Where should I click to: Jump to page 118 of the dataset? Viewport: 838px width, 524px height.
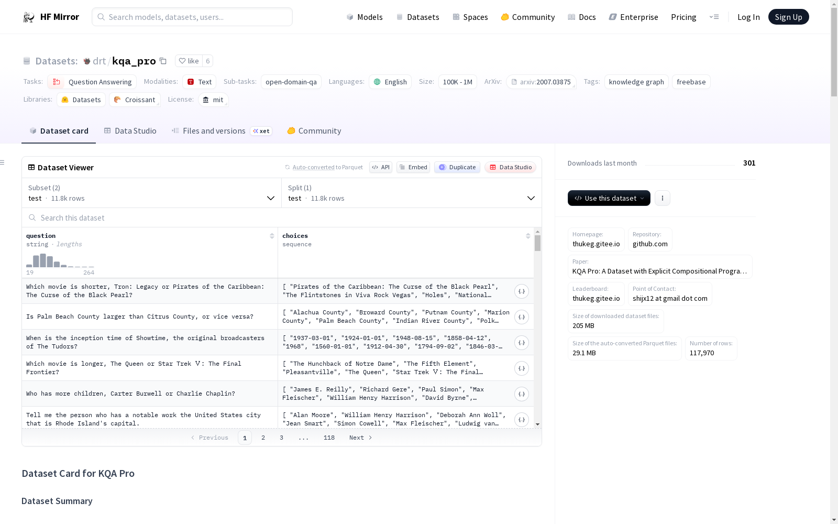[x=329, y=438]
